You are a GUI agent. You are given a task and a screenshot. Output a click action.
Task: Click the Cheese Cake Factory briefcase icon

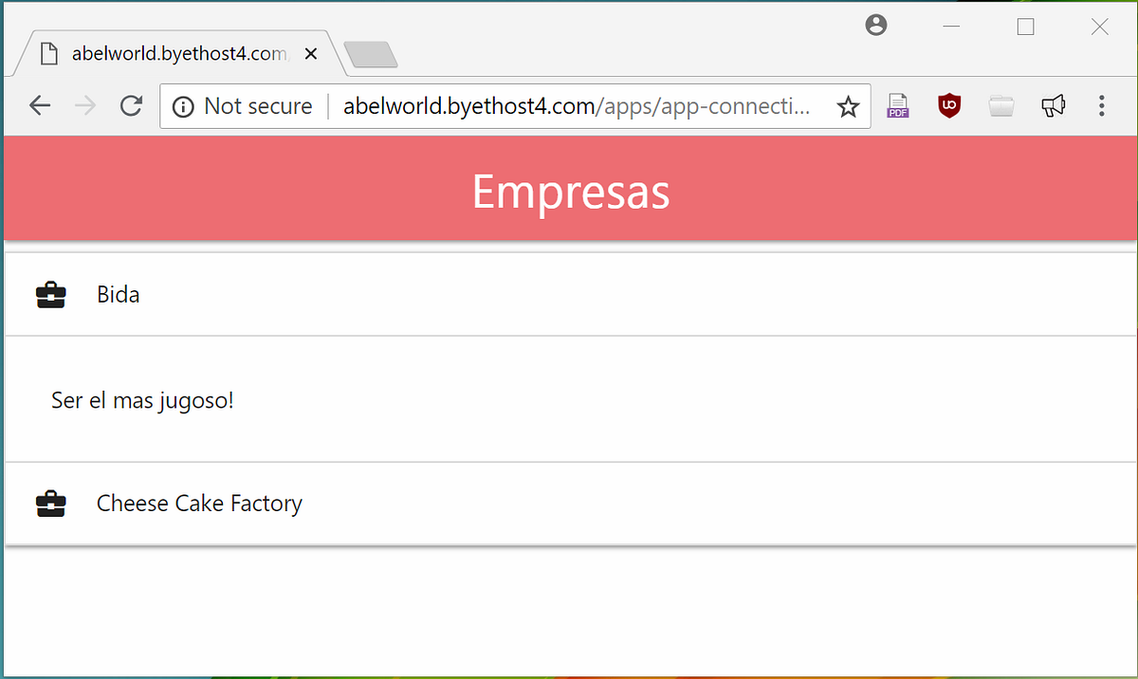coord(49,504)
